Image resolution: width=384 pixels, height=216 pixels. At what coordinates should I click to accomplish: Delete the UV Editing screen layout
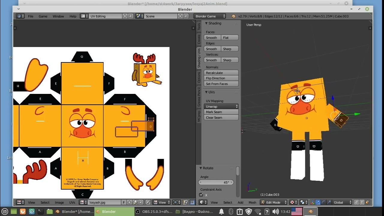click(130, 16)
